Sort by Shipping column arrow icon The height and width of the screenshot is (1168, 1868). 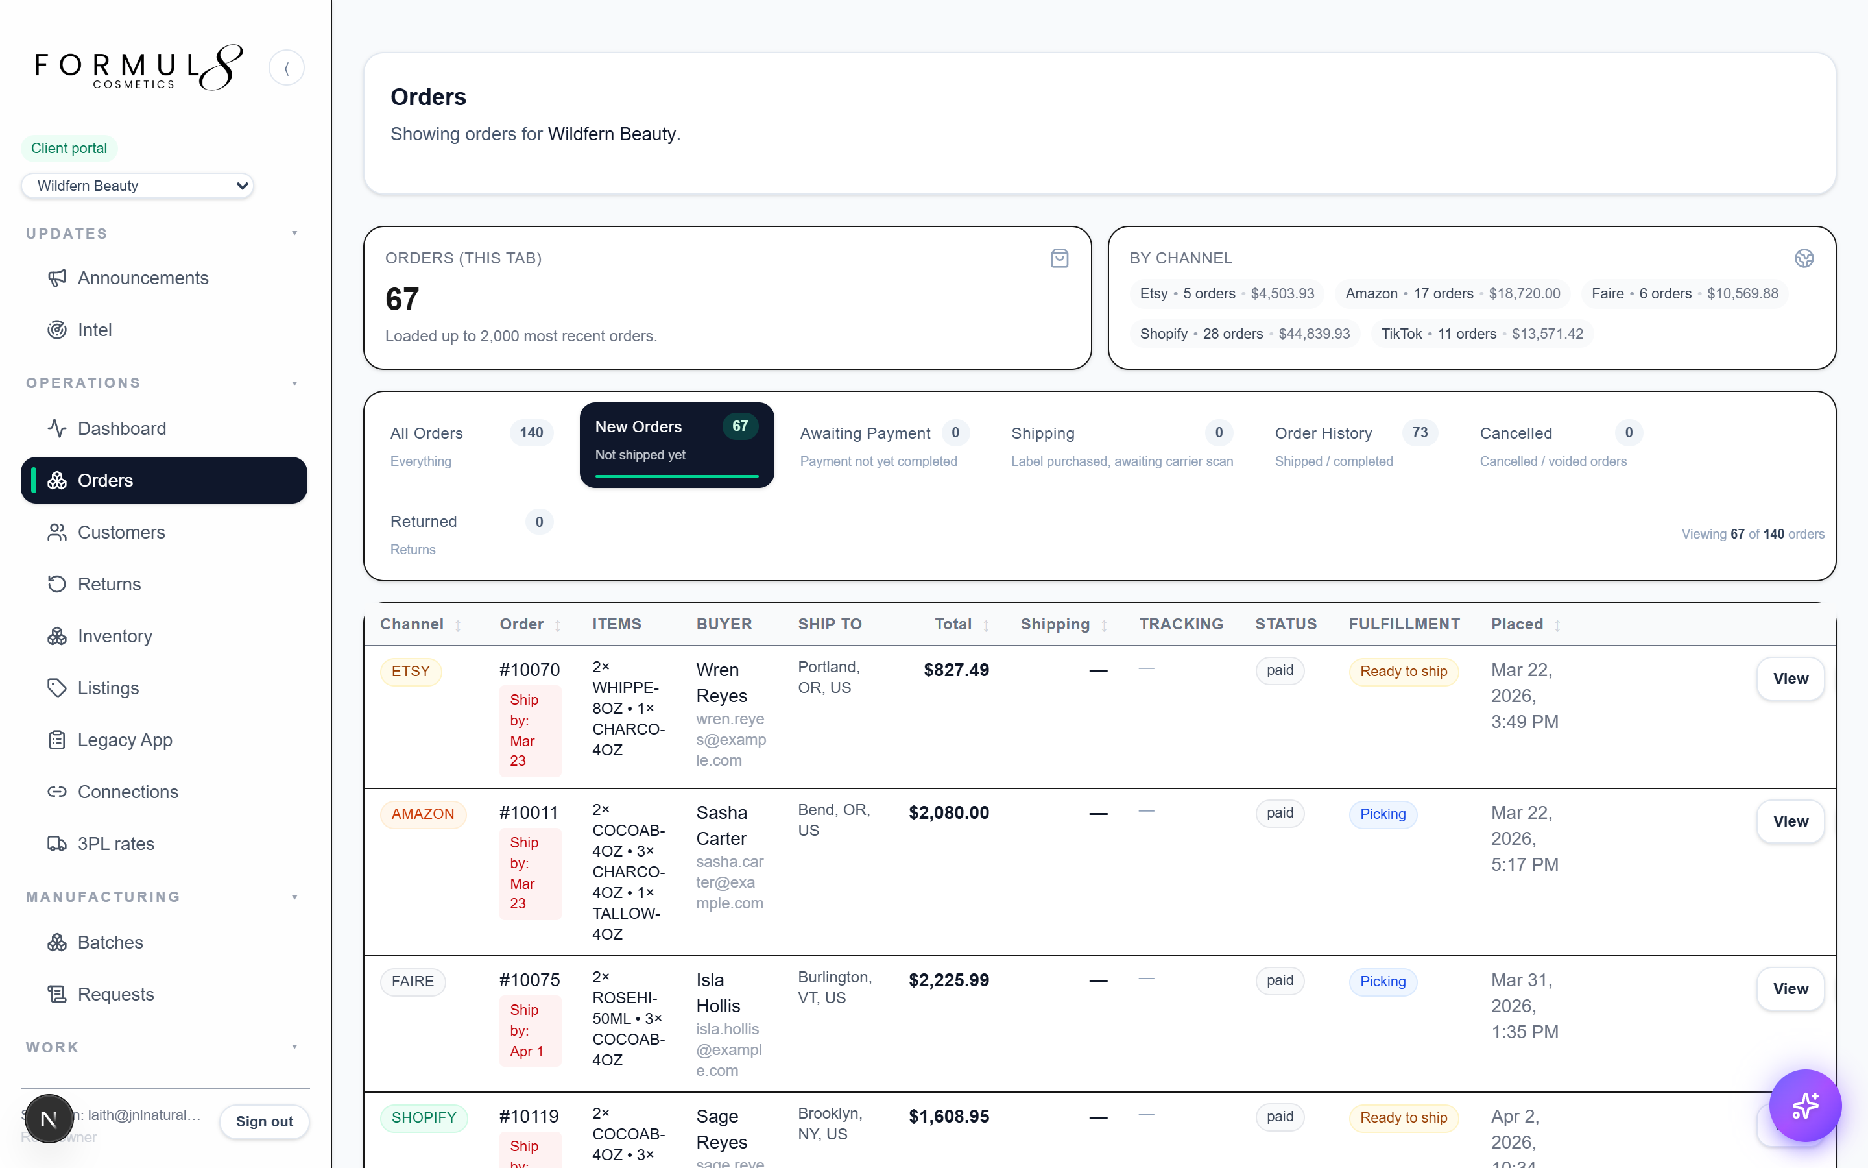click(x=1104, y=626)
